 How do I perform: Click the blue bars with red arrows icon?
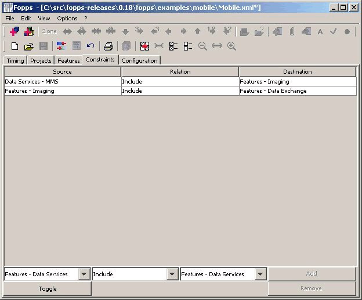point(61,46)
